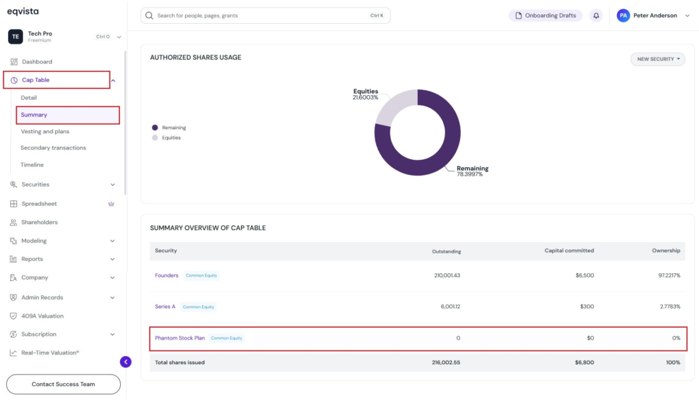
Task: Click the Admin Records shield icon
Action: click(14, 298)
